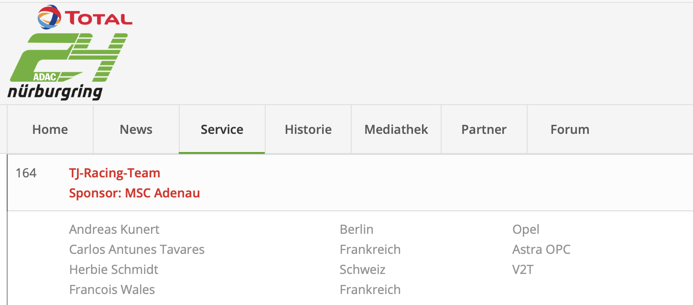Screen dimensions: 693x305
Task: Click the Total brand logo
Action: tap(85, 17)
